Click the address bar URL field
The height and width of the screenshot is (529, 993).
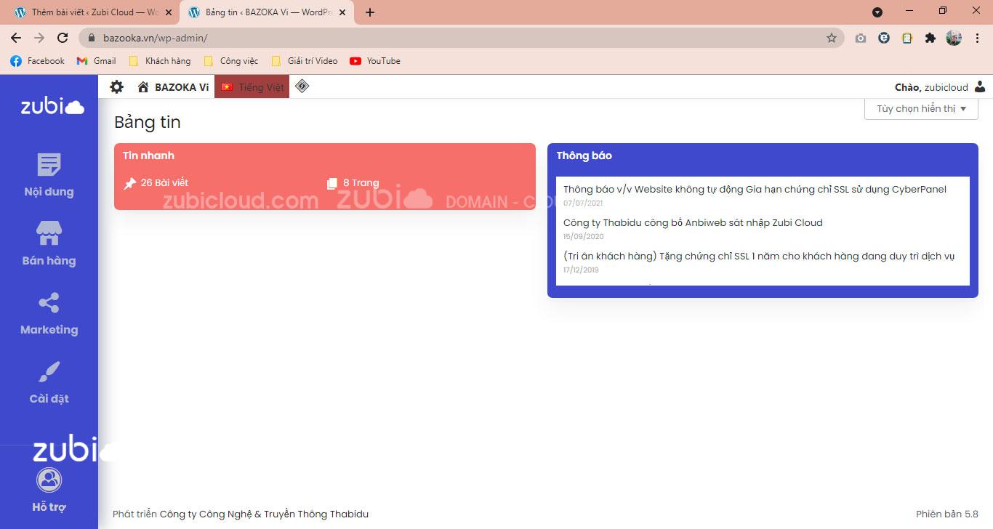click(x=462, y=38)
